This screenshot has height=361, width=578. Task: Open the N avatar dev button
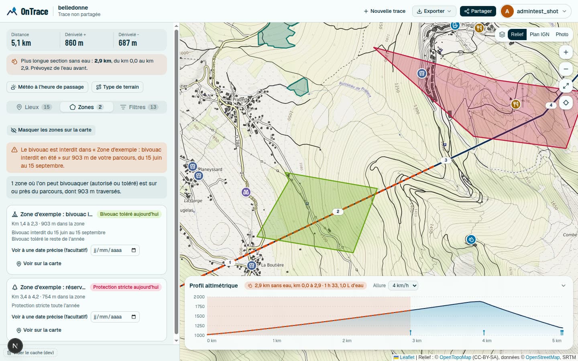pos(15,346)
